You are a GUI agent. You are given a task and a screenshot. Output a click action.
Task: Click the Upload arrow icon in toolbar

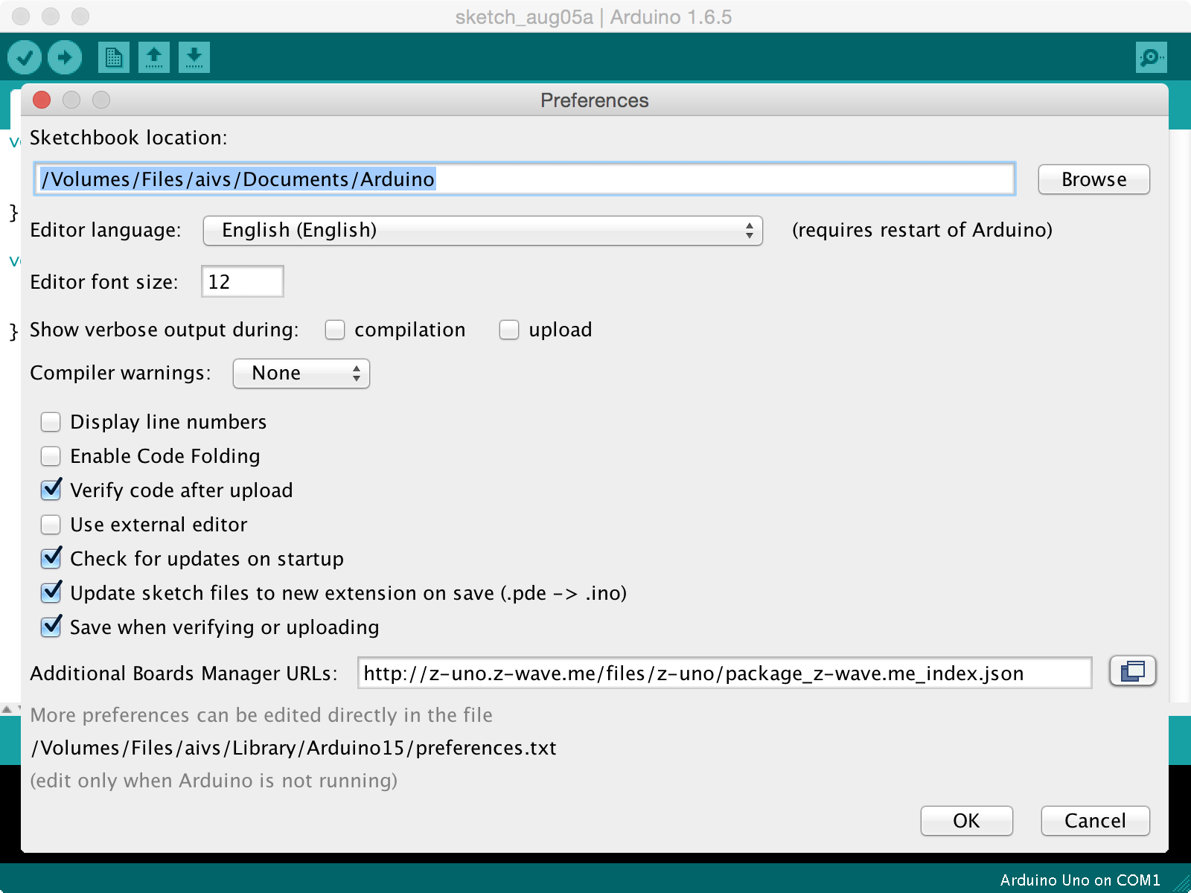[65, 57]
